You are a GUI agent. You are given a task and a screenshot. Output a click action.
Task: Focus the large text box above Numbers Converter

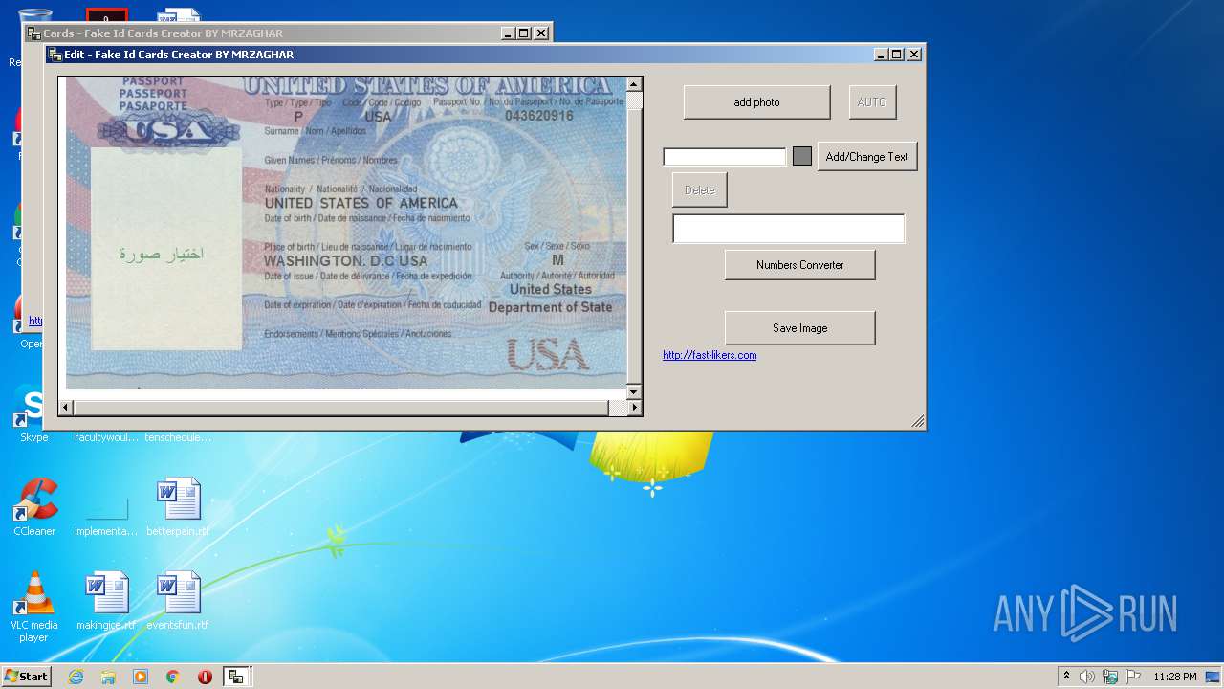[x=788, y=229]
